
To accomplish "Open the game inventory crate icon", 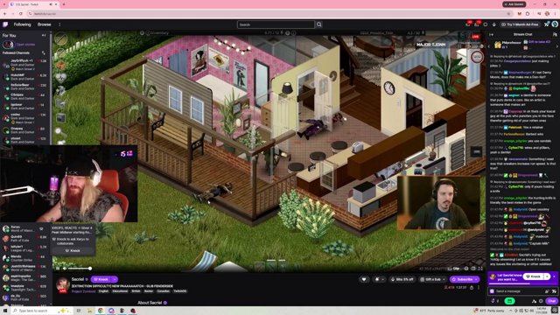I will click(60, 117).
